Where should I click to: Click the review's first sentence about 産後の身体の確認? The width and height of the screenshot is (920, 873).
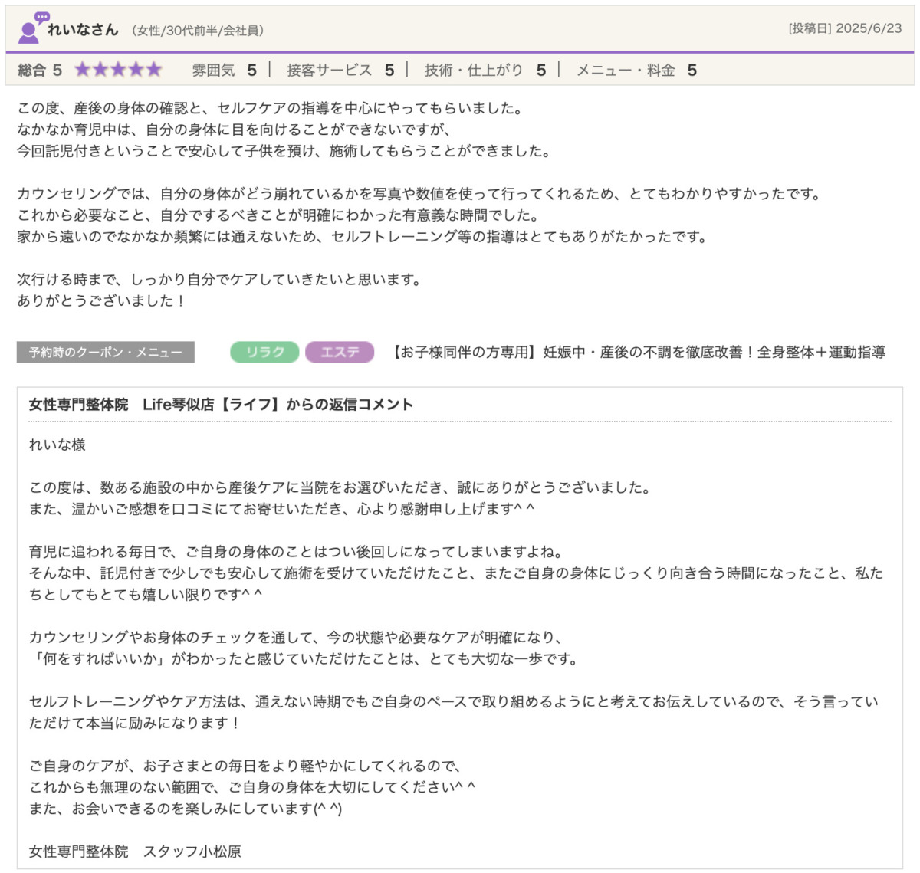[x=270, y=109]
